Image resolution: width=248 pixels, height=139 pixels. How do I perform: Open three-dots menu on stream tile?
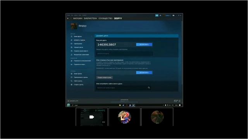[x=103, y=122]
